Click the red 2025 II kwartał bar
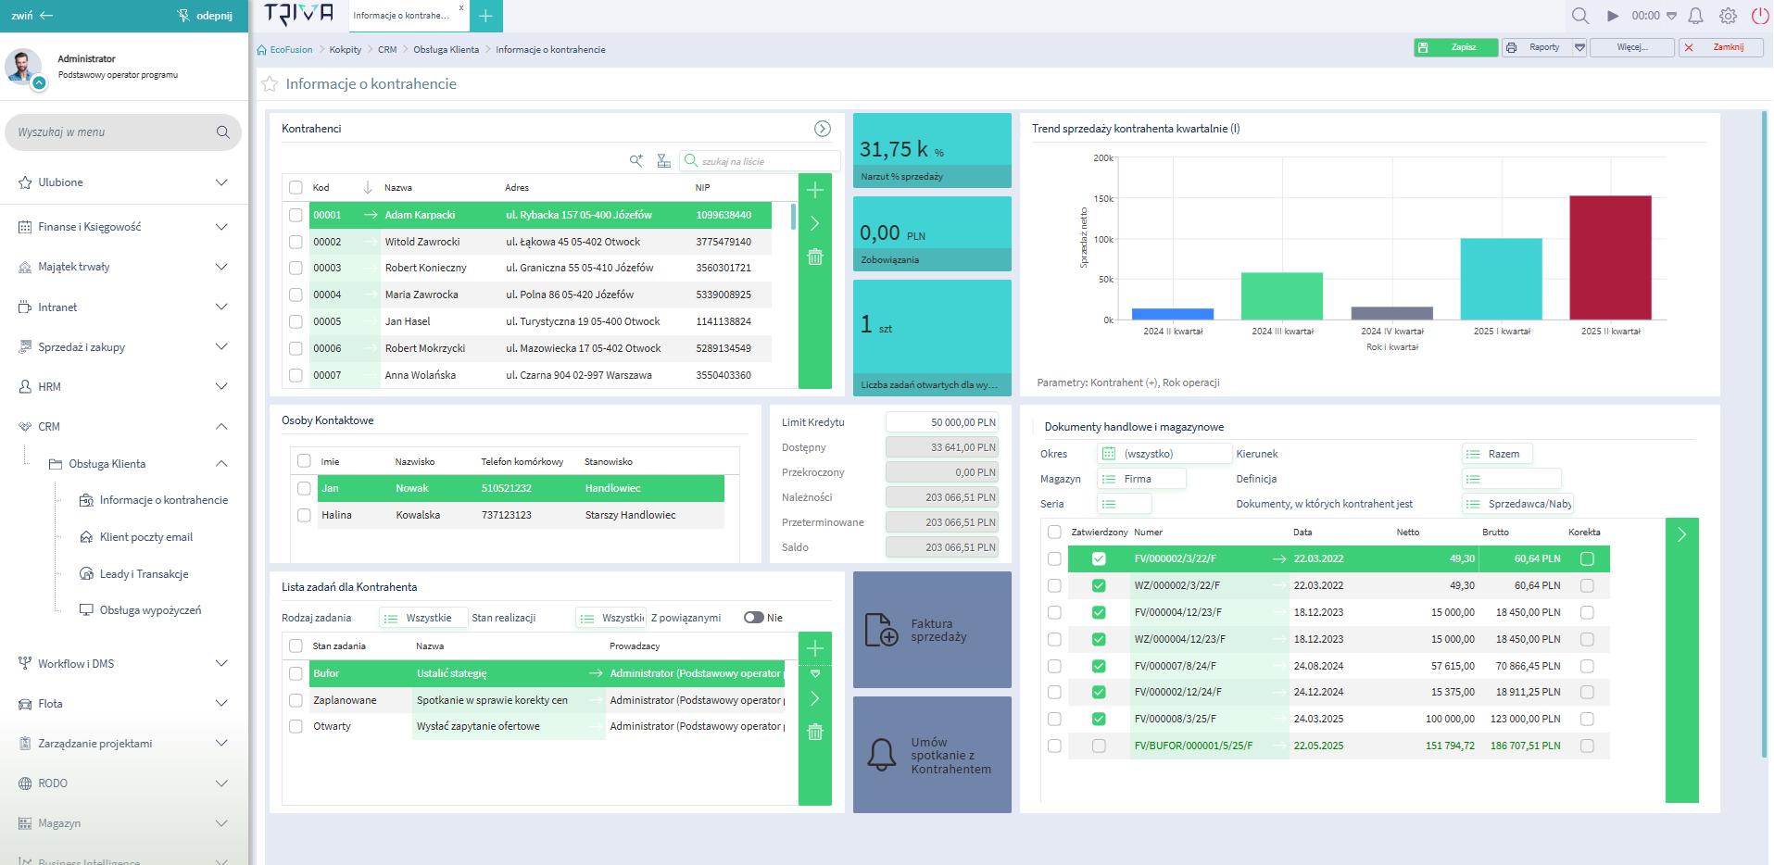The image size is (1774, 865). (1610, 257)
